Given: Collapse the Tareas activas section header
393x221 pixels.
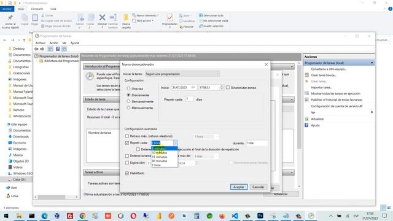Looking at the screenshot, I should click(292, 173).
